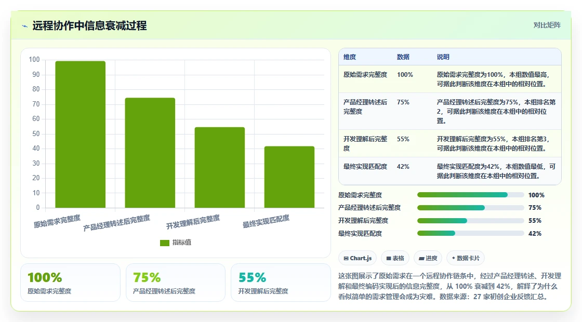Click the 对比矩阵 label in header

[x=547, y=25]
